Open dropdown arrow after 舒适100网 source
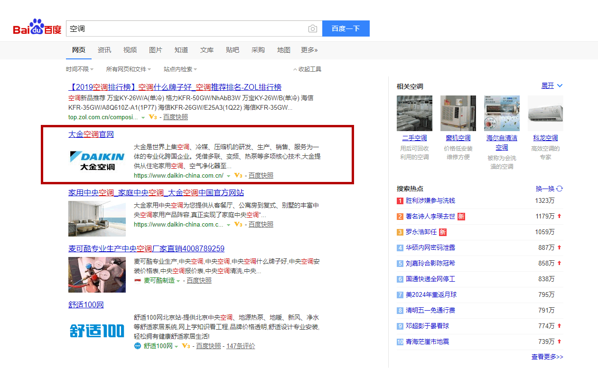The width and height of the screenshot is (598, 380). [x=176, y=346]
